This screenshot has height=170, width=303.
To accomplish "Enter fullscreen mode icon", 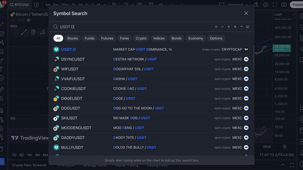I will [275, 5].
